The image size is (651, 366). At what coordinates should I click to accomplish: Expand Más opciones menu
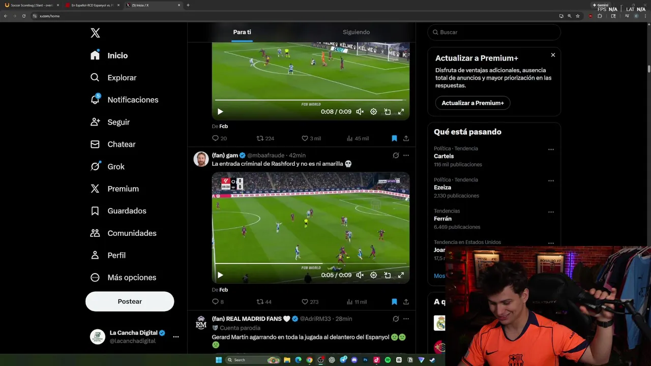coord(123,278)
